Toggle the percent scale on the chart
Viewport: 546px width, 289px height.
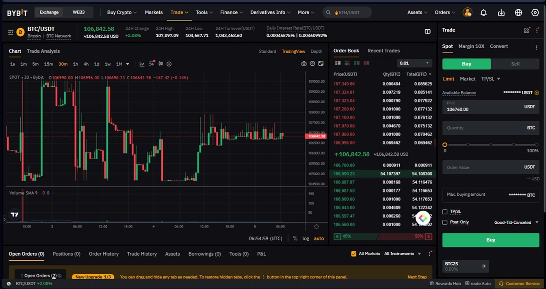coord(295,238)
